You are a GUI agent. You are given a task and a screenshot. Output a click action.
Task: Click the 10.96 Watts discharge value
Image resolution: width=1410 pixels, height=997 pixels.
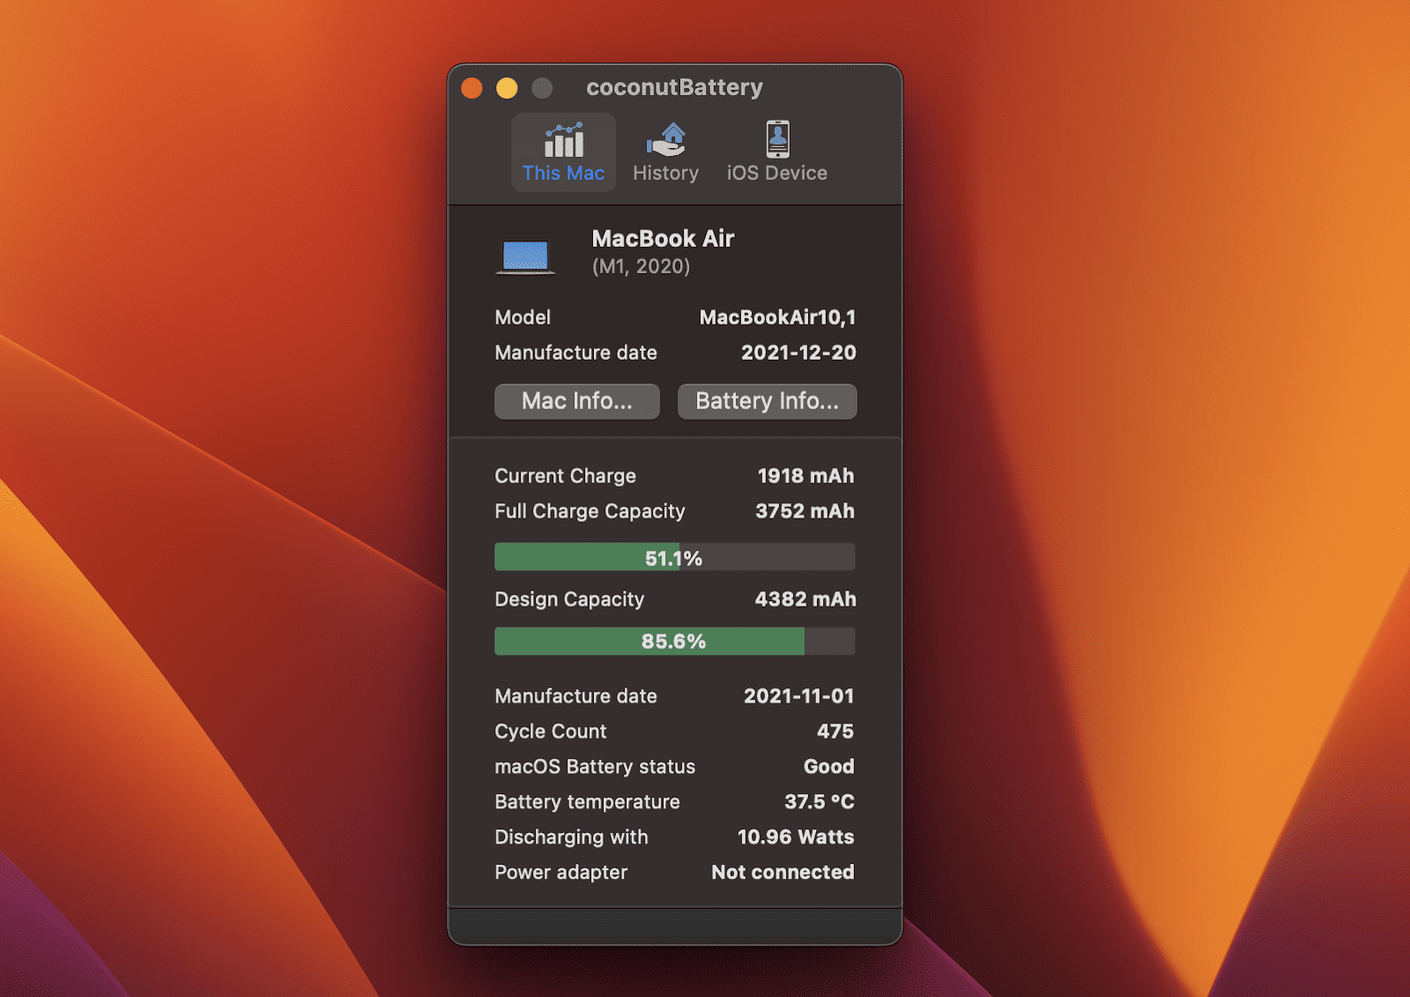796,837
